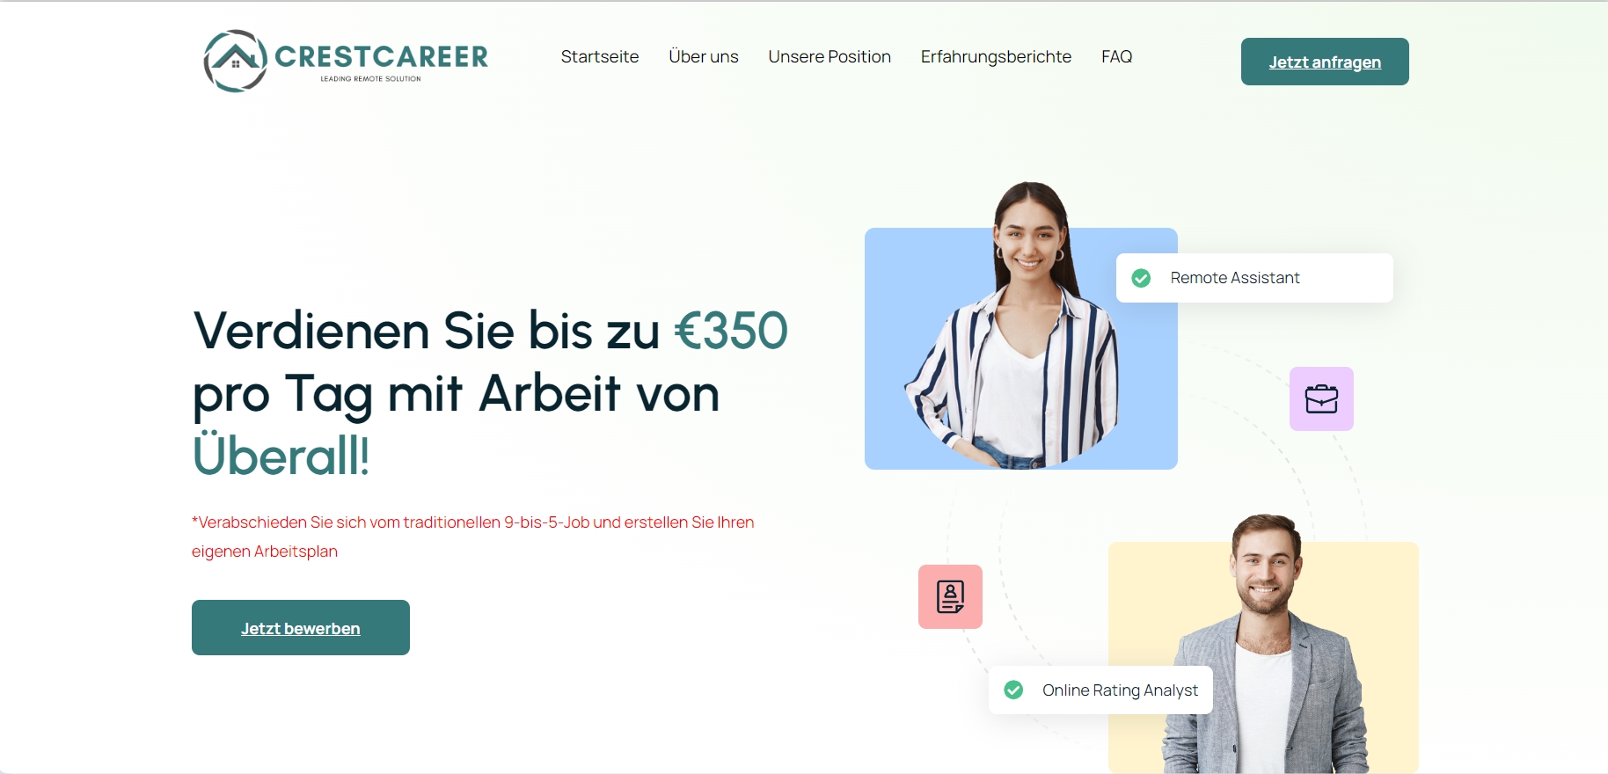Screen dimensions: 1608x774
Task: Open the Unsere Position nav link
Action: point(830,56)
